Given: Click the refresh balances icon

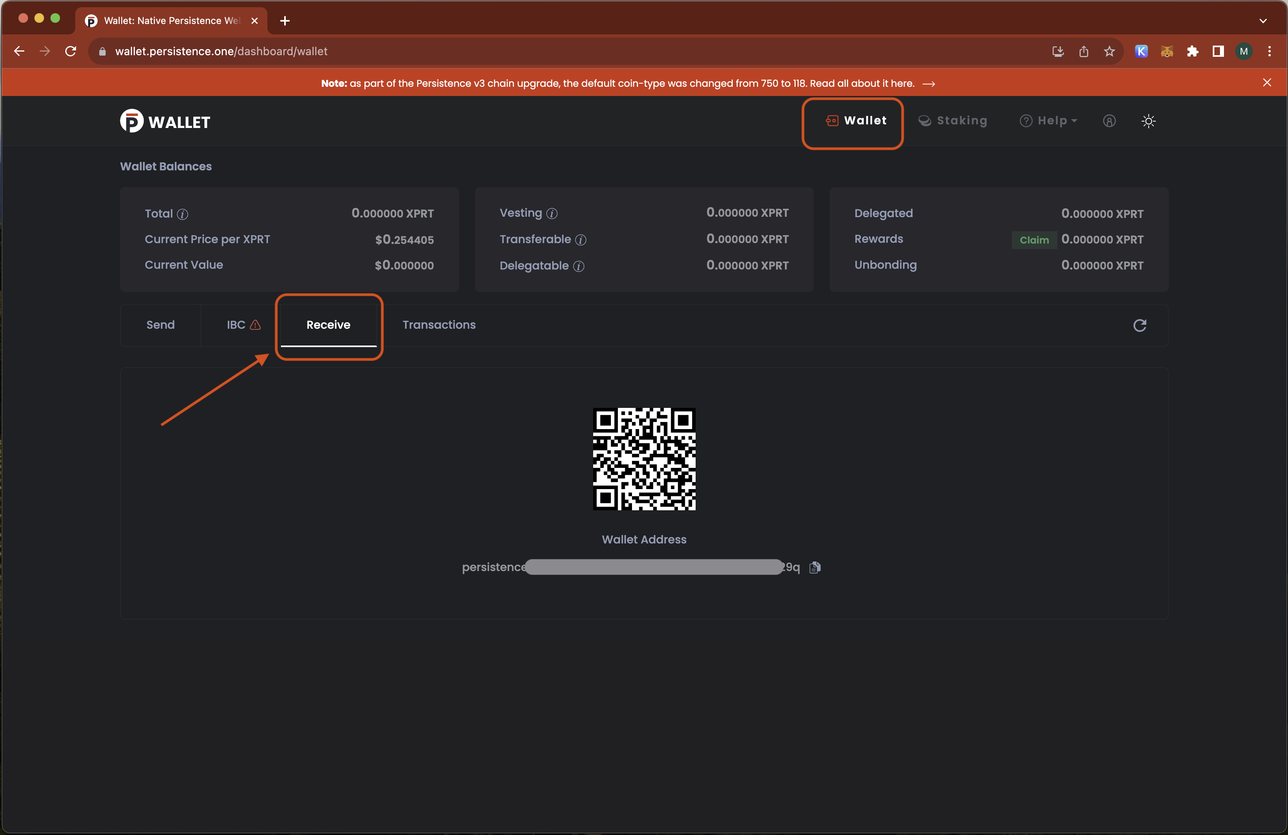Looking at the screenshot, I should (1140, 325).
